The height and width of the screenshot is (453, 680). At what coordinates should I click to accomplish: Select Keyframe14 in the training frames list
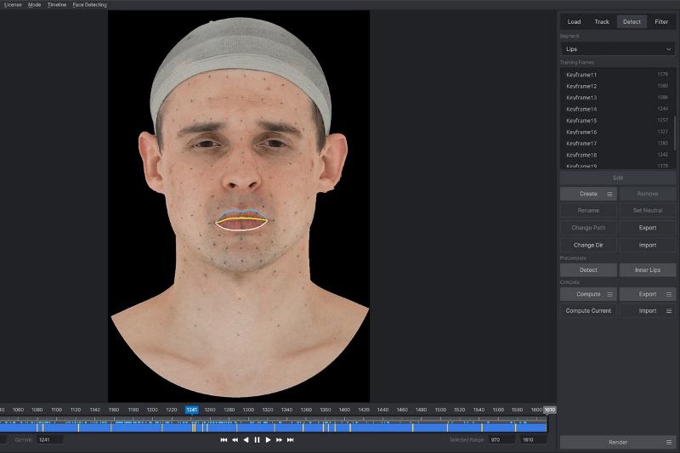(x=582, y=110)
